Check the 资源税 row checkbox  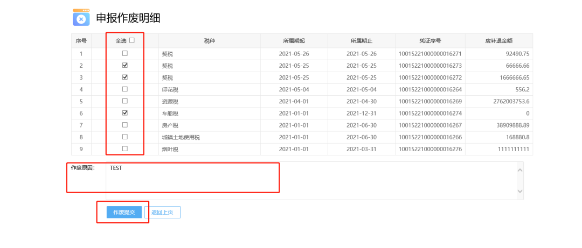pos(125,101)
